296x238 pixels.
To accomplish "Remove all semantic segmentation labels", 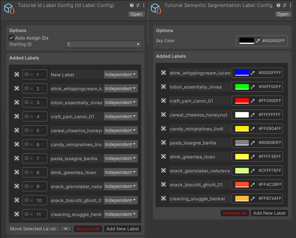I will click(x=235, y=213).
